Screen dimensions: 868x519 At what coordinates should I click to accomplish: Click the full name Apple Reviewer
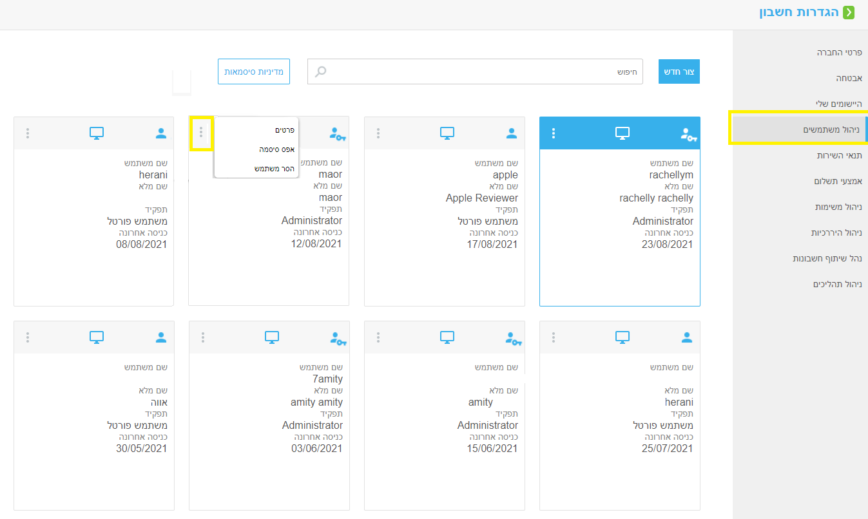tap(482, 198)
